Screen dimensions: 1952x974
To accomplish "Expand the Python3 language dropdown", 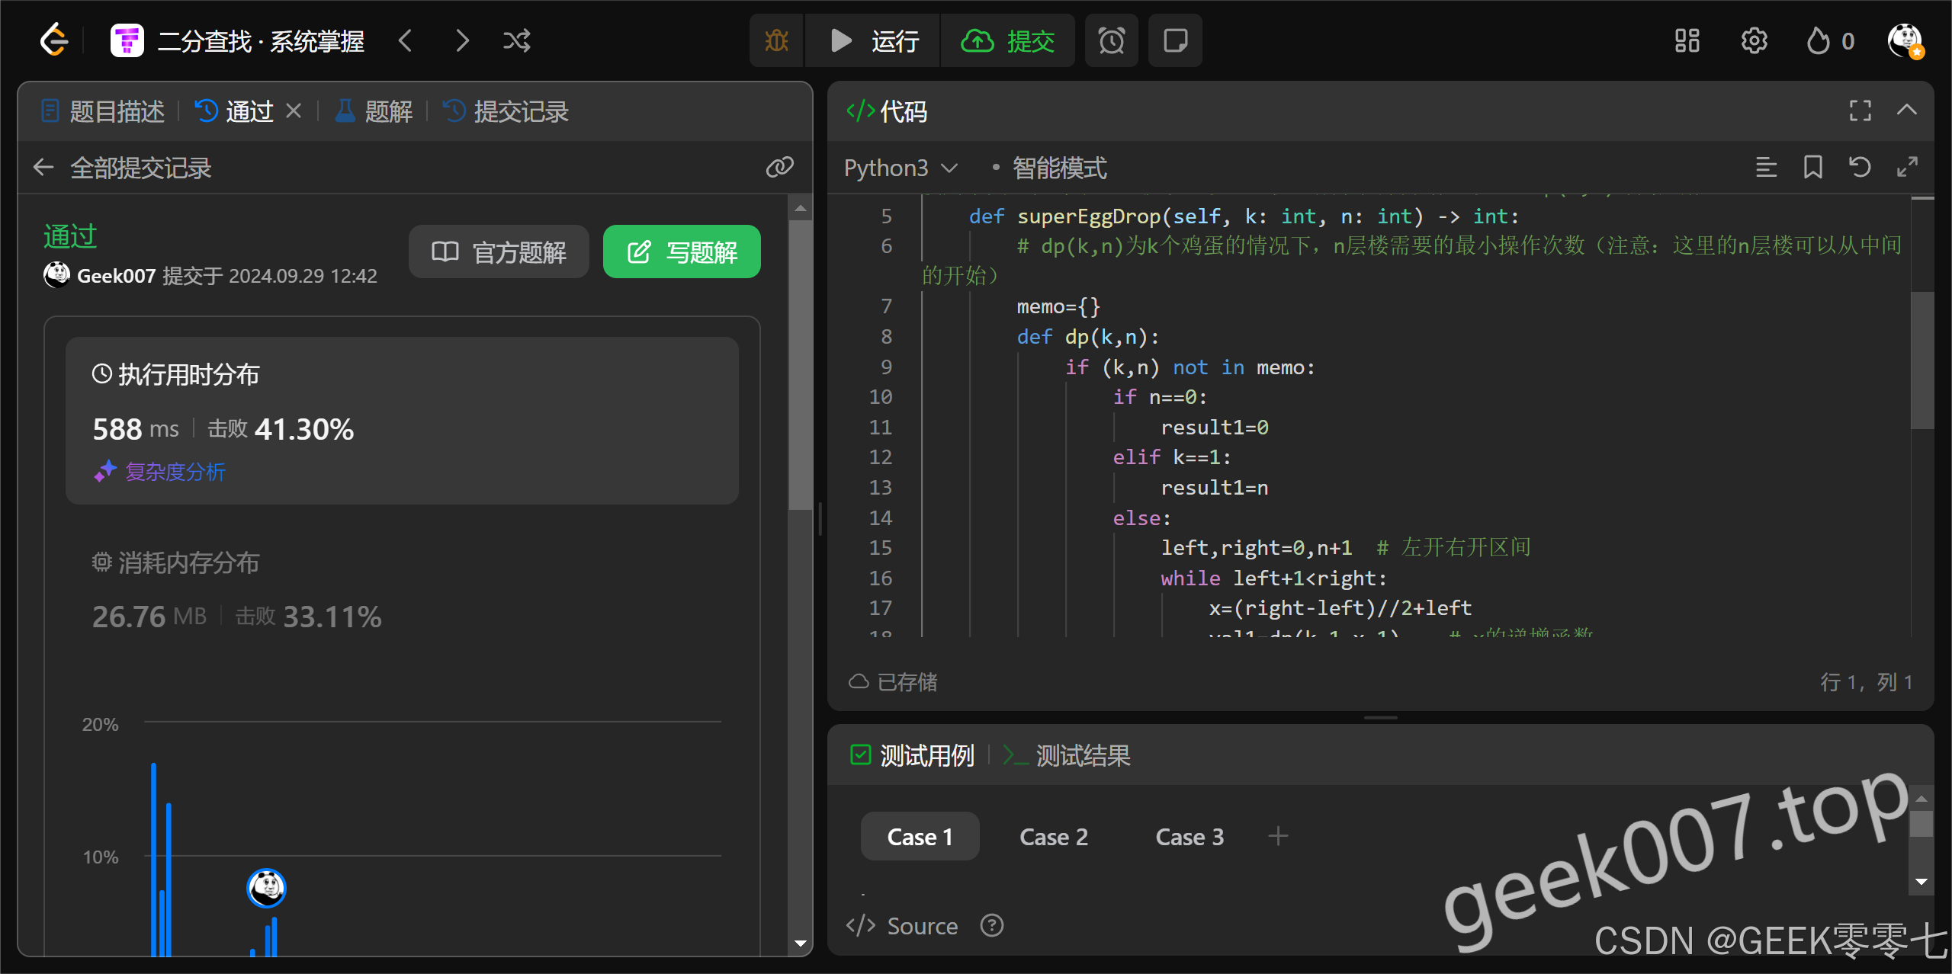I will (900, 168).
